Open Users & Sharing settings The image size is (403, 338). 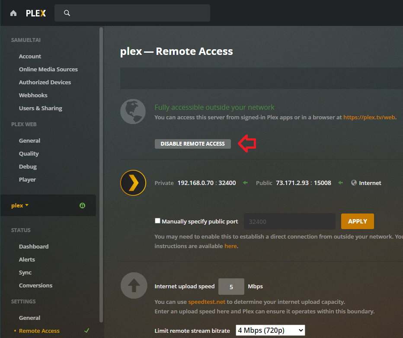point(41,108)
